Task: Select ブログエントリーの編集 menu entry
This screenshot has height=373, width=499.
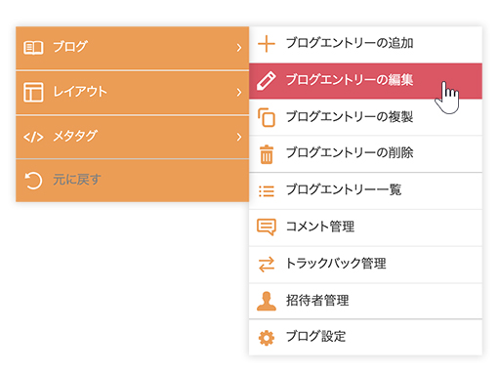Action: click(365, 81)
